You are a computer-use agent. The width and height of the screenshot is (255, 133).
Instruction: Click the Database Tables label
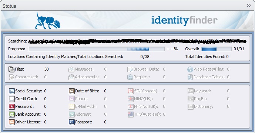point(209,77)
